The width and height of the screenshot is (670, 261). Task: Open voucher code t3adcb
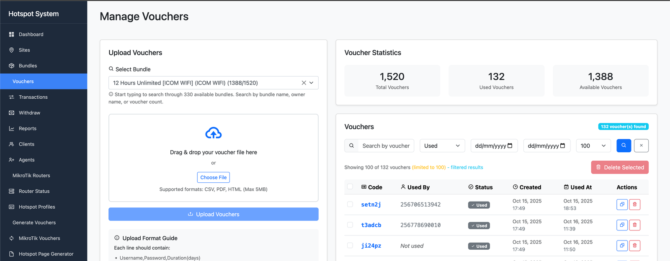click(371, 225)
